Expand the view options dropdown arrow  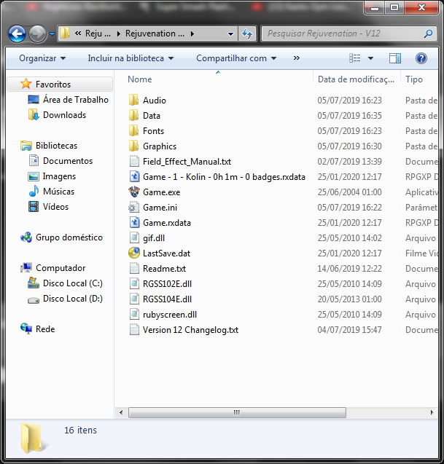(x=370, y=58)
